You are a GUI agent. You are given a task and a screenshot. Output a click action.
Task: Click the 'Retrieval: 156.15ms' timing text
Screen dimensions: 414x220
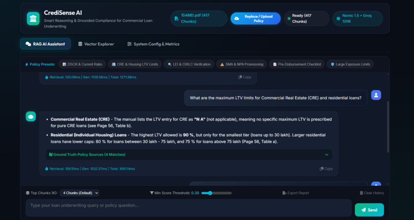click(x=64, y=169)
